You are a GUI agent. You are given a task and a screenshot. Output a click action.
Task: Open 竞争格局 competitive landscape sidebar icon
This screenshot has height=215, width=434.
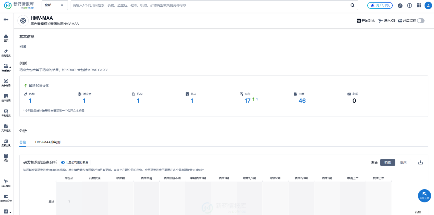(x=6, y=83)
